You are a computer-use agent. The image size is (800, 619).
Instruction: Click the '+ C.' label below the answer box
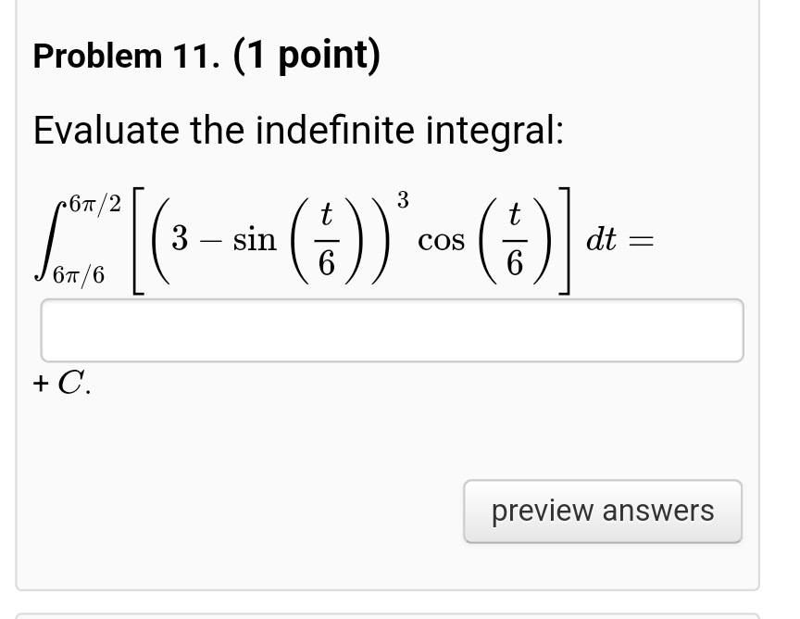[x=59, y=381]
